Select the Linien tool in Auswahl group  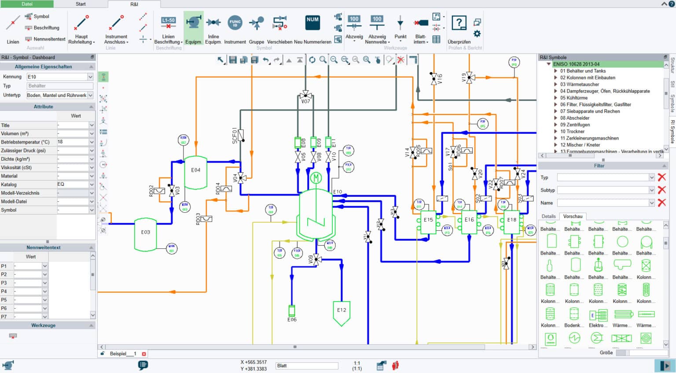click(x=12, y=27)
